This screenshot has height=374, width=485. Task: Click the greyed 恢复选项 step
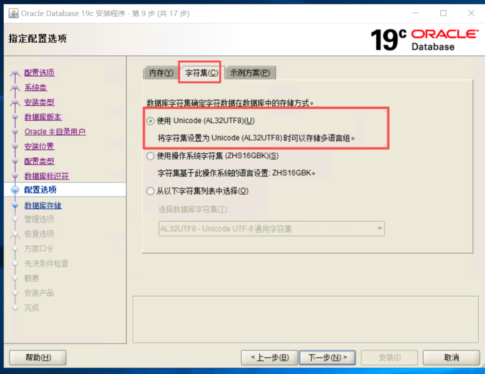tap(39, 234)
